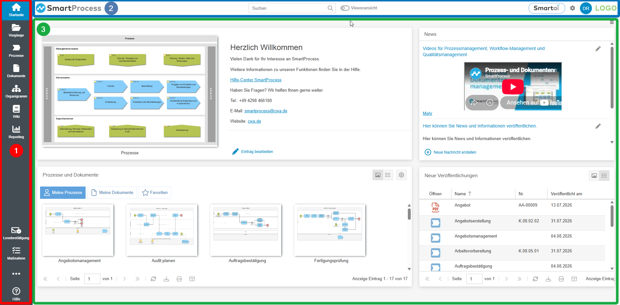Print the Prozesse und Dokumente list
The width and height of the screenshot is (620, 305).
tap(179, 279)
